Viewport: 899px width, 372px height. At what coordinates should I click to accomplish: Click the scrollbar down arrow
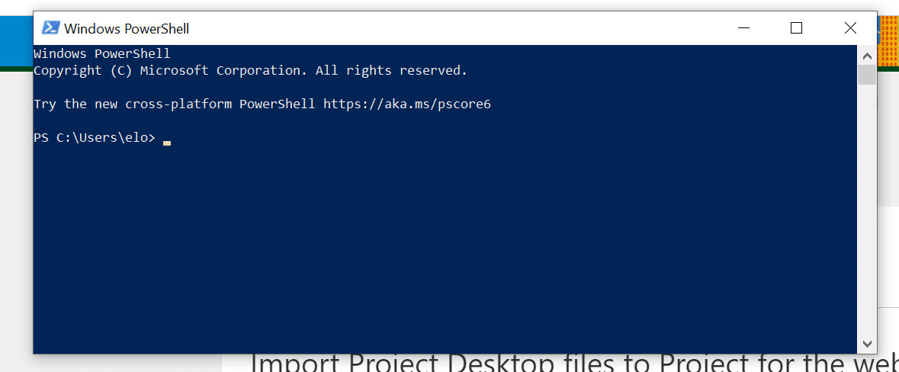(866, 344)
